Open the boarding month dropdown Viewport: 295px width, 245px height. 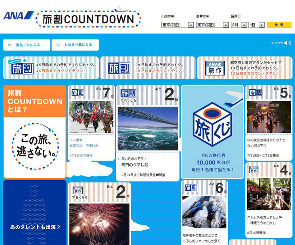pyautogui.click(x=239, y=25)
